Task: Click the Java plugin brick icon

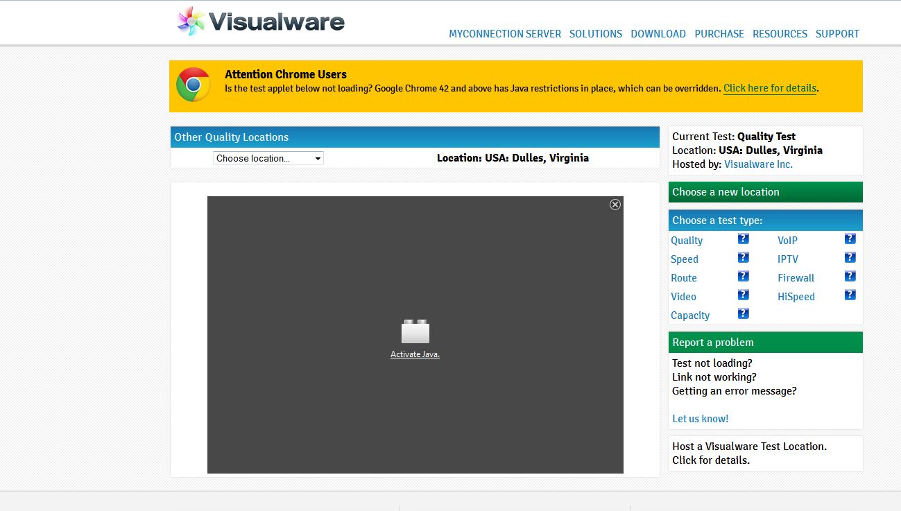Action: click(x=415, y=331)
